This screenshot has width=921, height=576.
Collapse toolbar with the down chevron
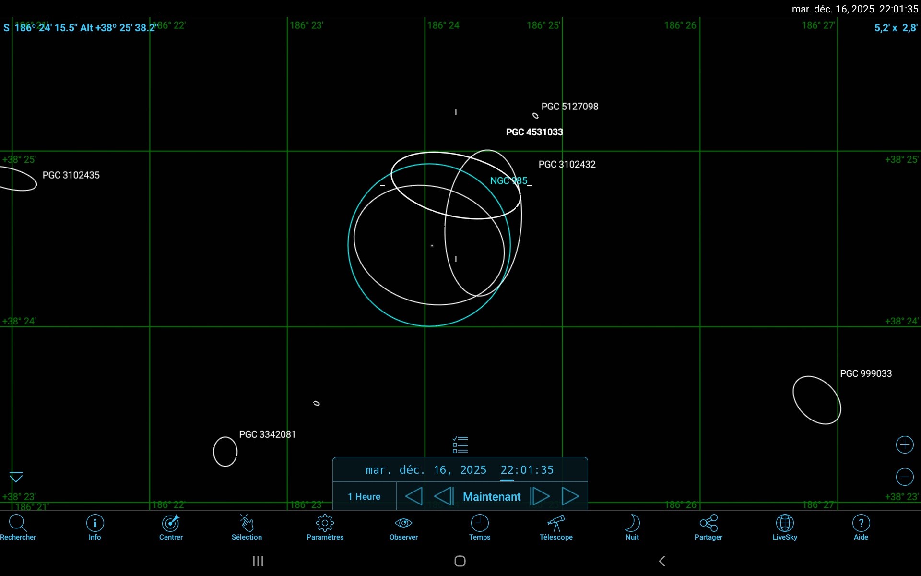click(16, 477)
